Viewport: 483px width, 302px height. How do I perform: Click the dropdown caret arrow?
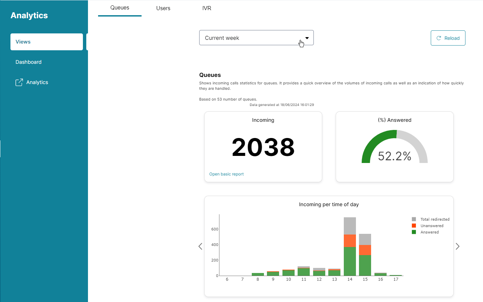click(x=307, y=38)
